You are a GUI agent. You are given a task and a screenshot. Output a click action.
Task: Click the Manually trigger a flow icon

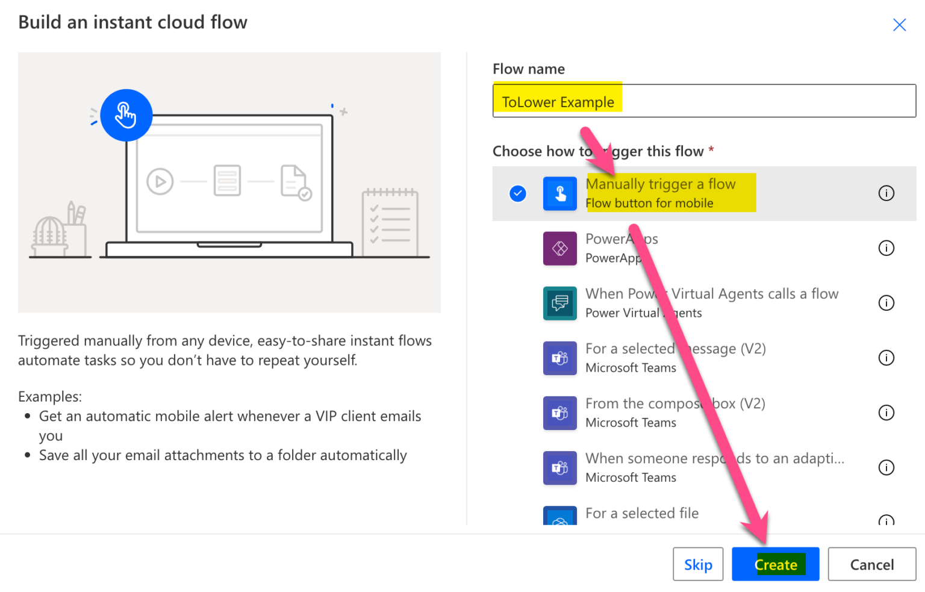(559, 193)
